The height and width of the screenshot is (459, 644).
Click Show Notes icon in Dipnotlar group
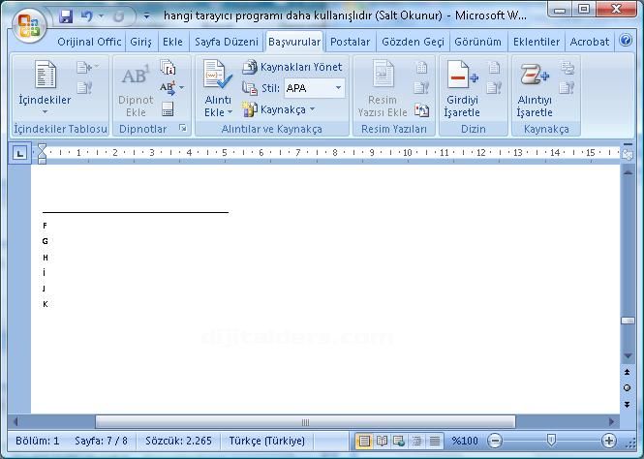168,109
